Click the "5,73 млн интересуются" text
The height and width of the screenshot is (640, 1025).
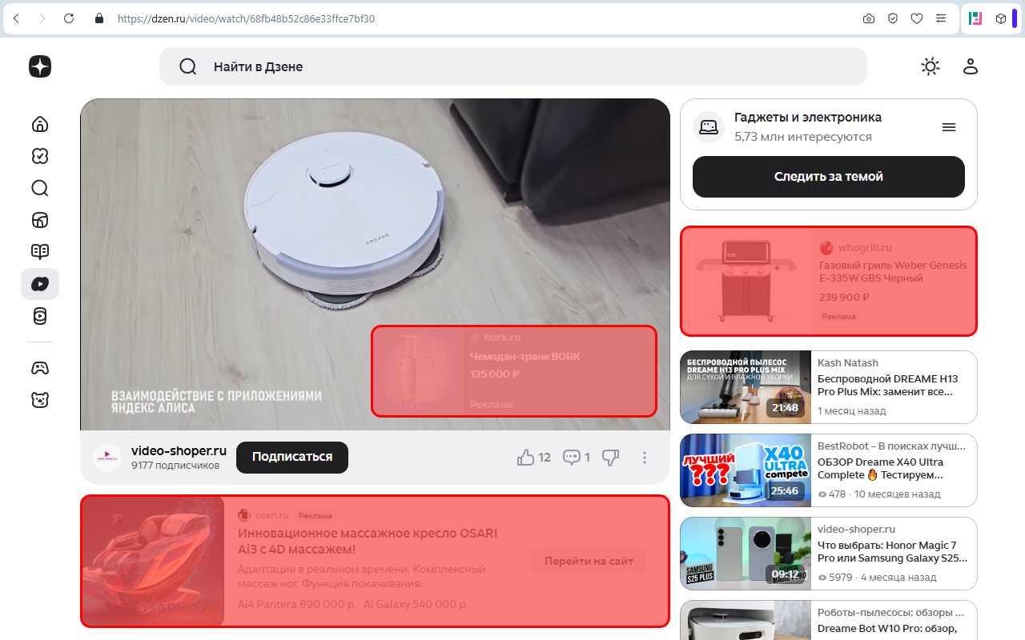pos(803,137)
